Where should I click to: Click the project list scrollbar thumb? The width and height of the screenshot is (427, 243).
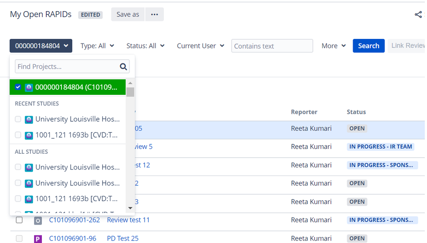(x=130, y=92)
